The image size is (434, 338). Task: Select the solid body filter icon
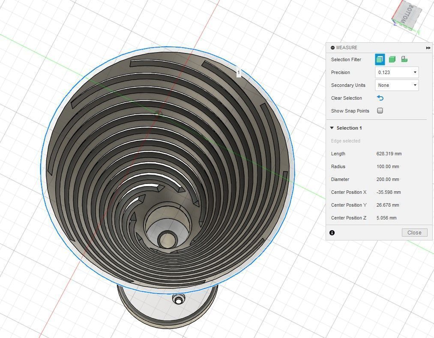pyautogui.click(x=392, y=59)
